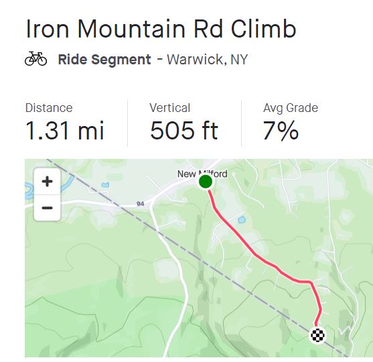Click the small blue pond beside the route
Viewport: 373px width, 362px height.
[242, 220]
